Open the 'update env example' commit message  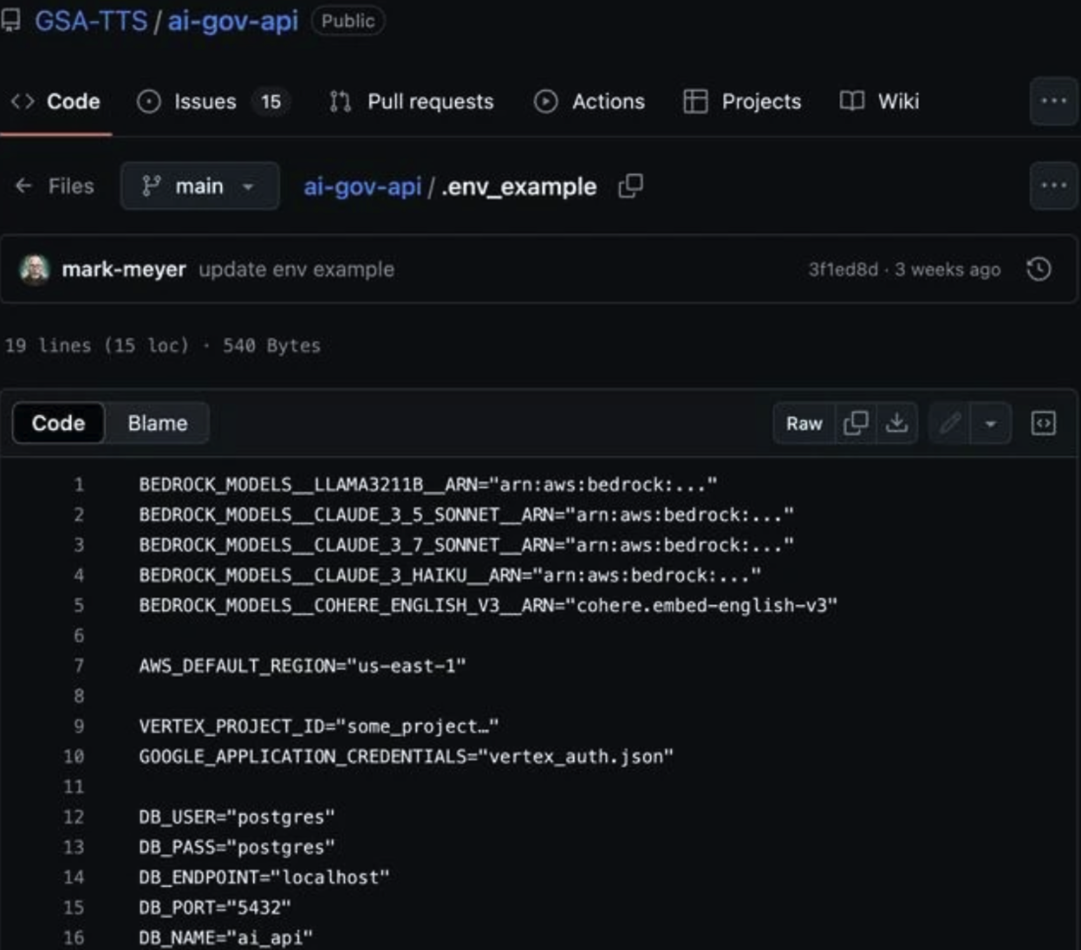click(x=297, y=269)
